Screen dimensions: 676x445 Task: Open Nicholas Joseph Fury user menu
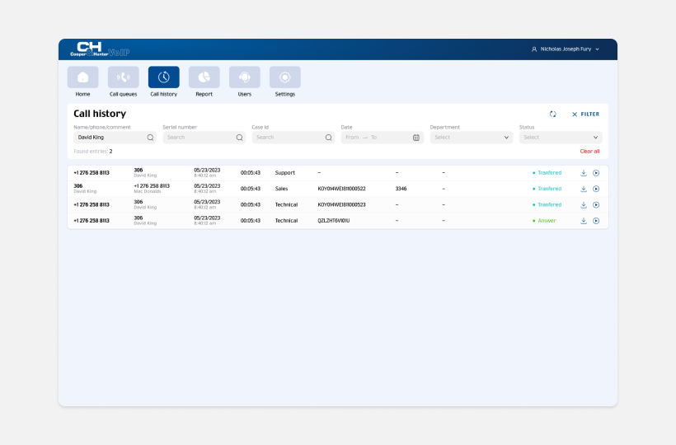coord(566,49)
